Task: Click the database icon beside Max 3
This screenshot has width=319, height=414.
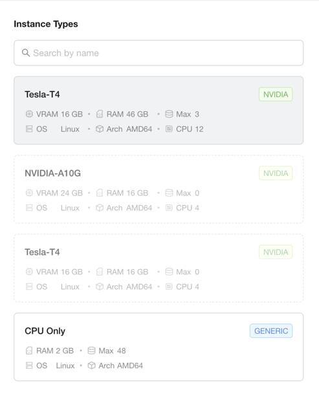Action: click(169, 114)
